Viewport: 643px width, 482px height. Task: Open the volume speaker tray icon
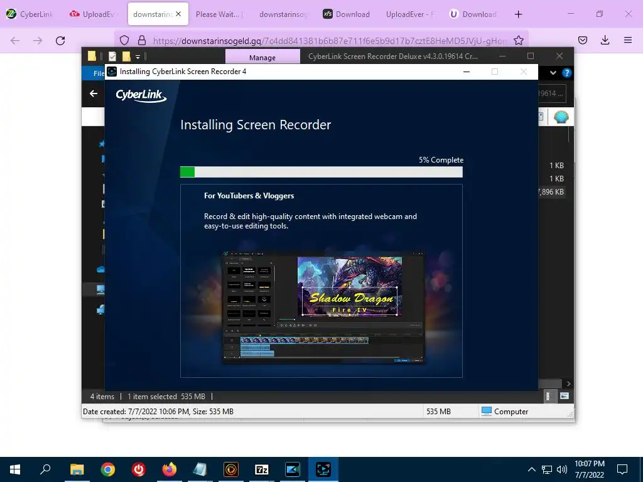point(562,469)
